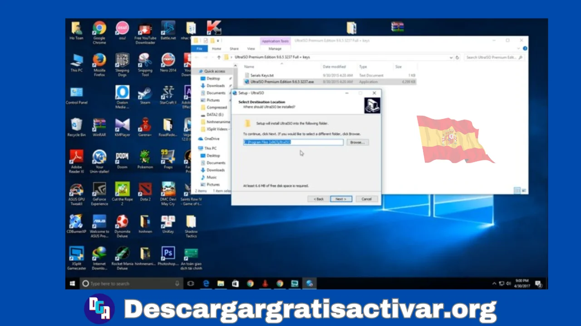Click the Up one level arrow in Explorer
Screen dimensions: 581x326
219,58
